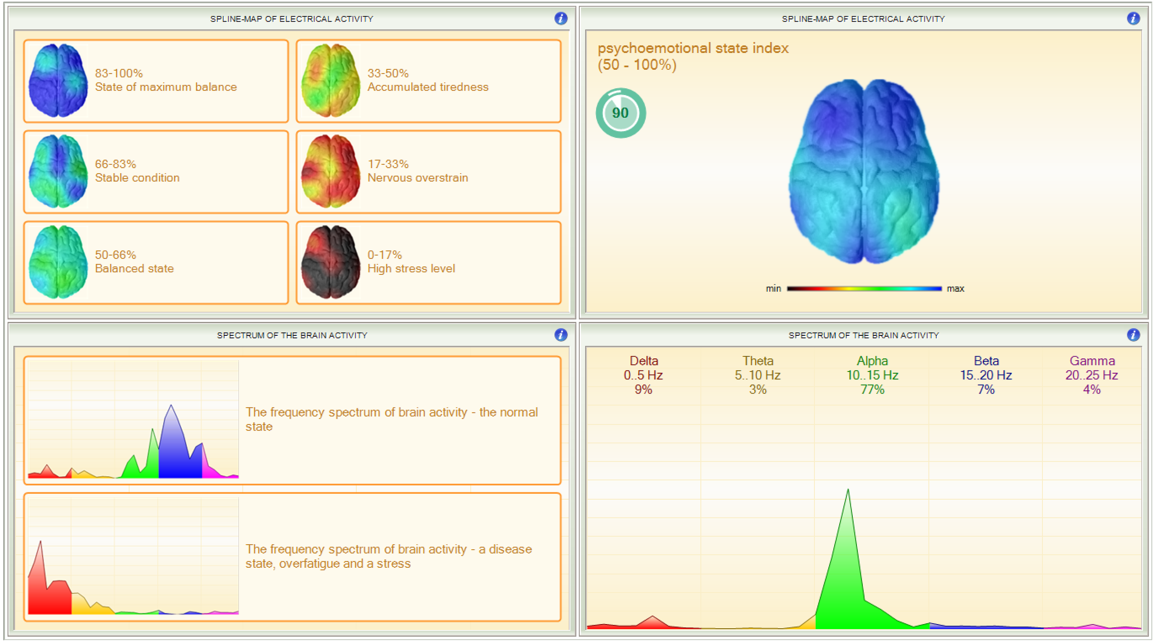The height and width of the screenshot is (643, 1156).
Task: Click the High stress level brain image
Action: tap(329, 262)
